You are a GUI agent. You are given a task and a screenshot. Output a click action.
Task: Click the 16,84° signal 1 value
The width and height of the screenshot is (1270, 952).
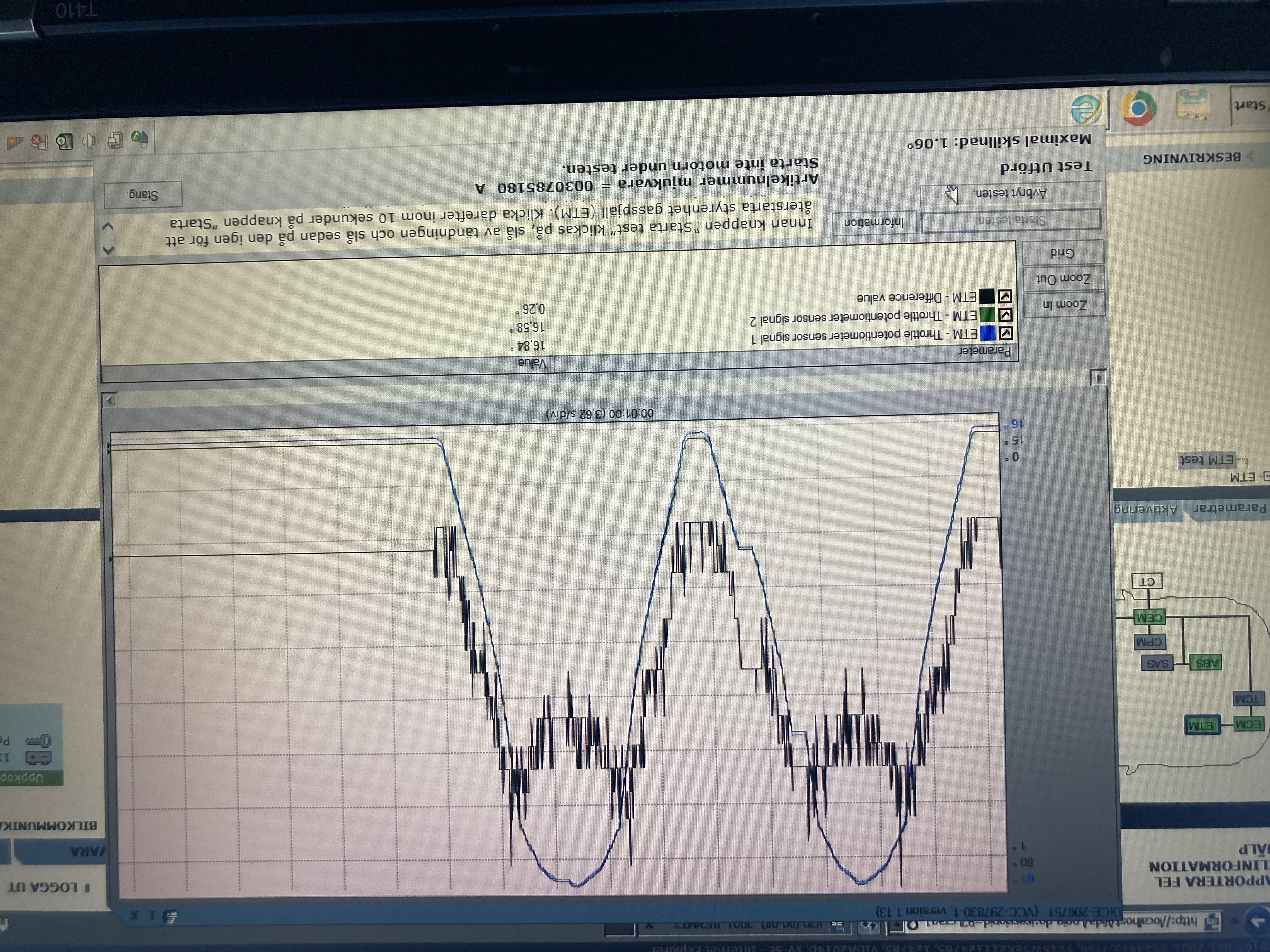pyautogui.click(x=528, y=345)
